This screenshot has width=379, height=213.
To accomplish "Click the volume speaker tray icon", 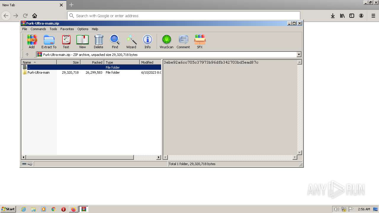I will coord(336,209).
